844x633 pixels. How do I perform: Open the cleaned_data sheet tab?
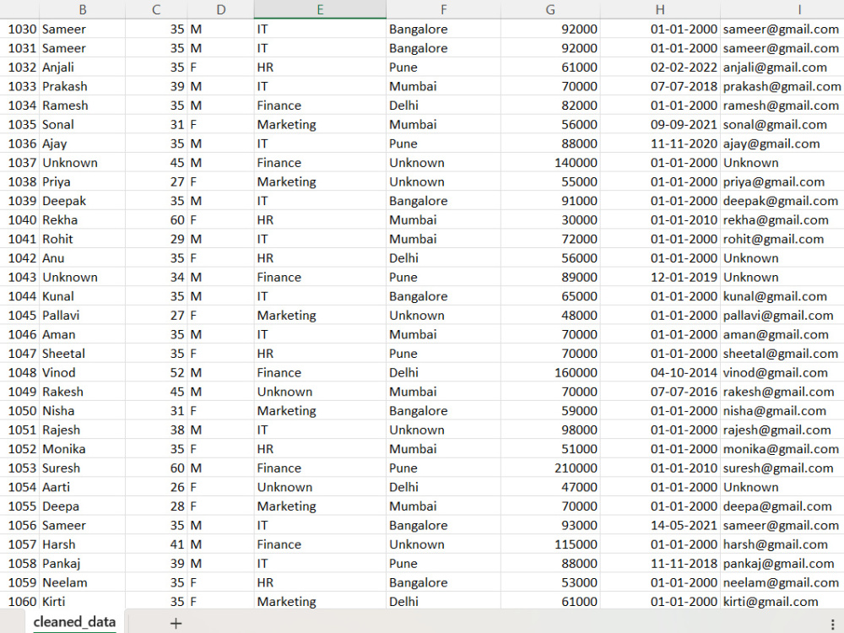(74, 622)
